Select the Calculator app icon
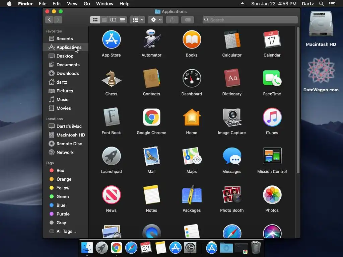The image size is (343, 257). coord(232,39)
